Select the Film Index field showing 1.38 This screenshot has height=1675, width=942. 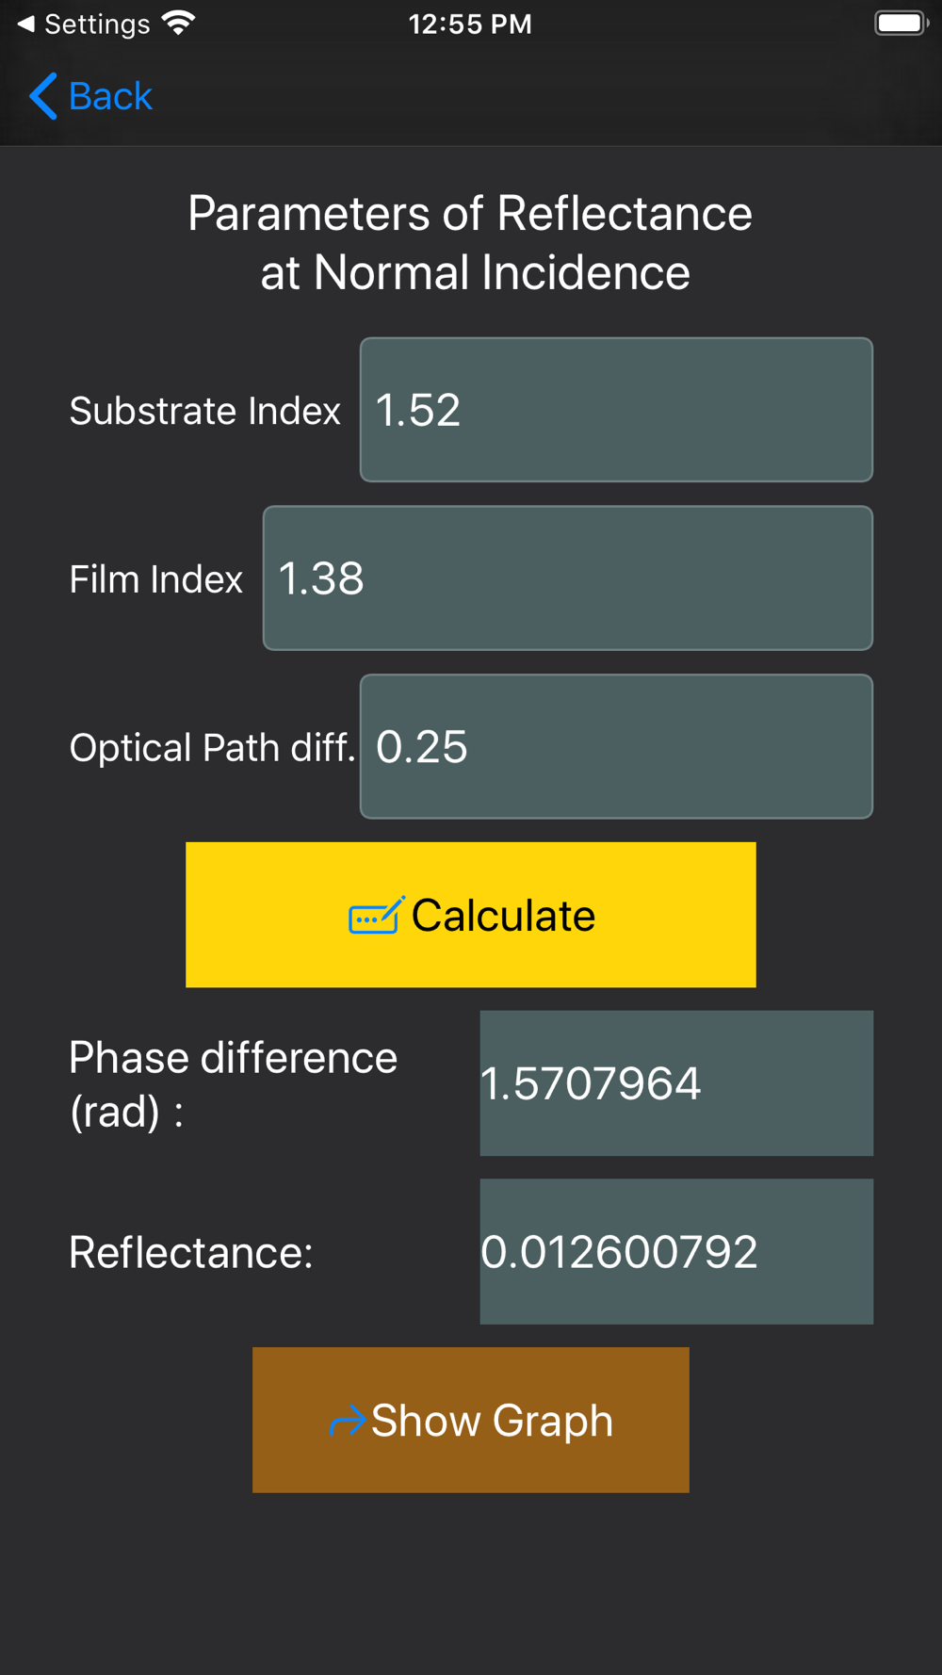(x=568, y=578)
